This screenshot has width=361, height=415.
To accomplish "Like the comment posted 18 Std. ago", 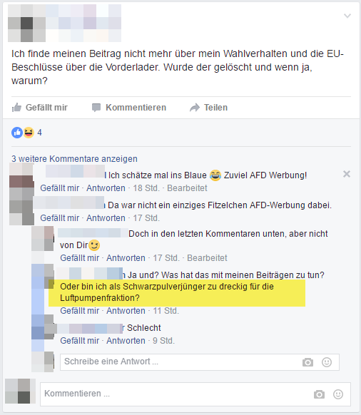I will (x=60, y=188).
